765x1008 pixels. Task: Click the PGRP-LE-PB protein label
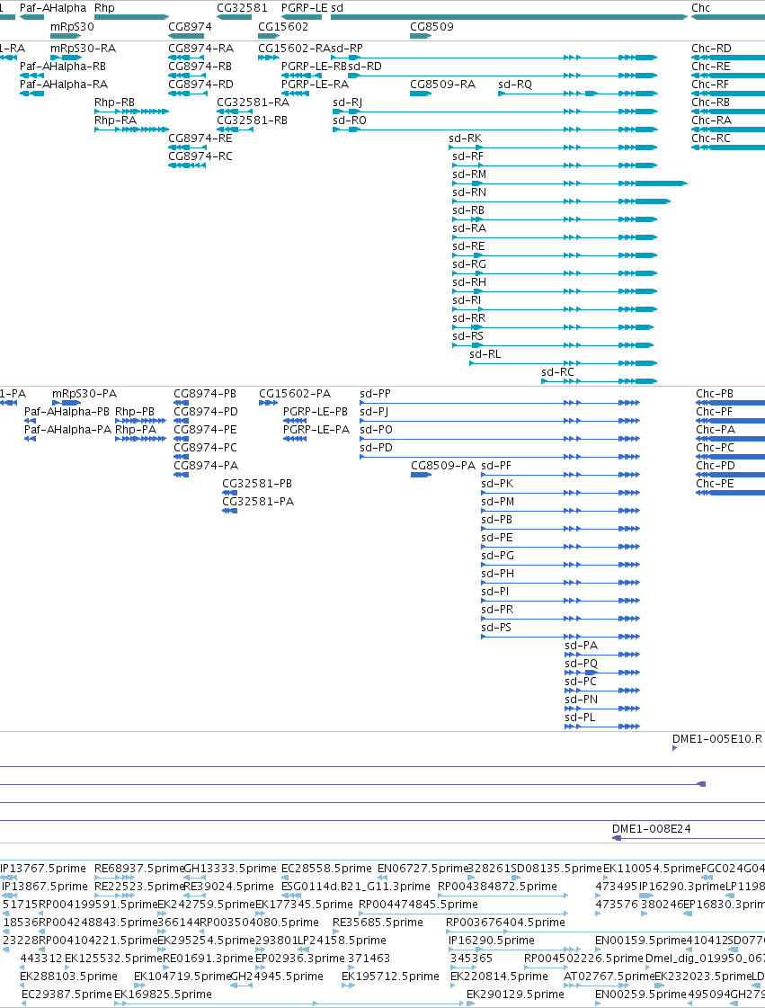tap(316, 412)
